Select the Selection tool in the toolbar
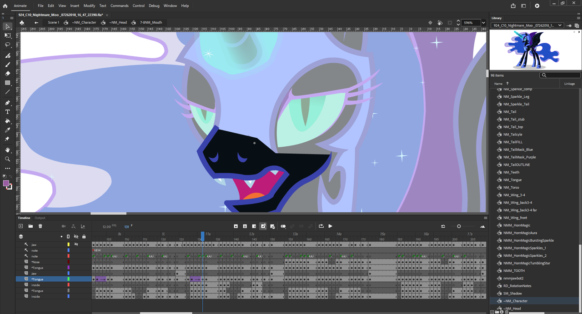This screenshot has height=314, width=582. click(x=7, y=27)
